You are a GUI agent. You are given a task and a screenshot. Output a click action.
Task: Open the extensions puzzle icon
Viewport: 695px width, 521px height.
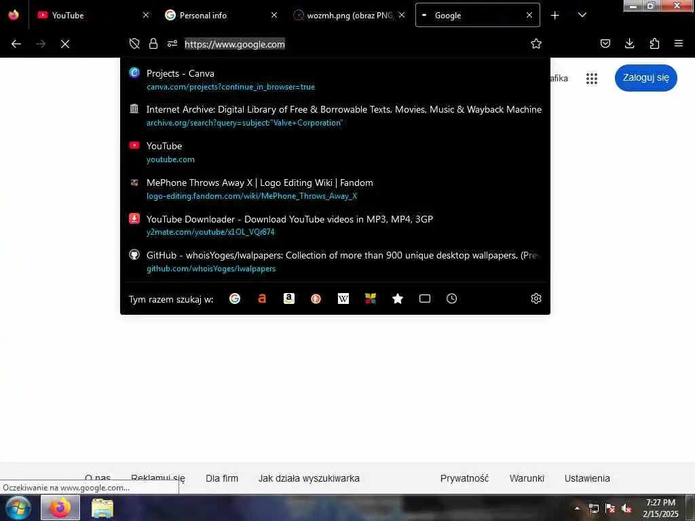click(654, 43)
